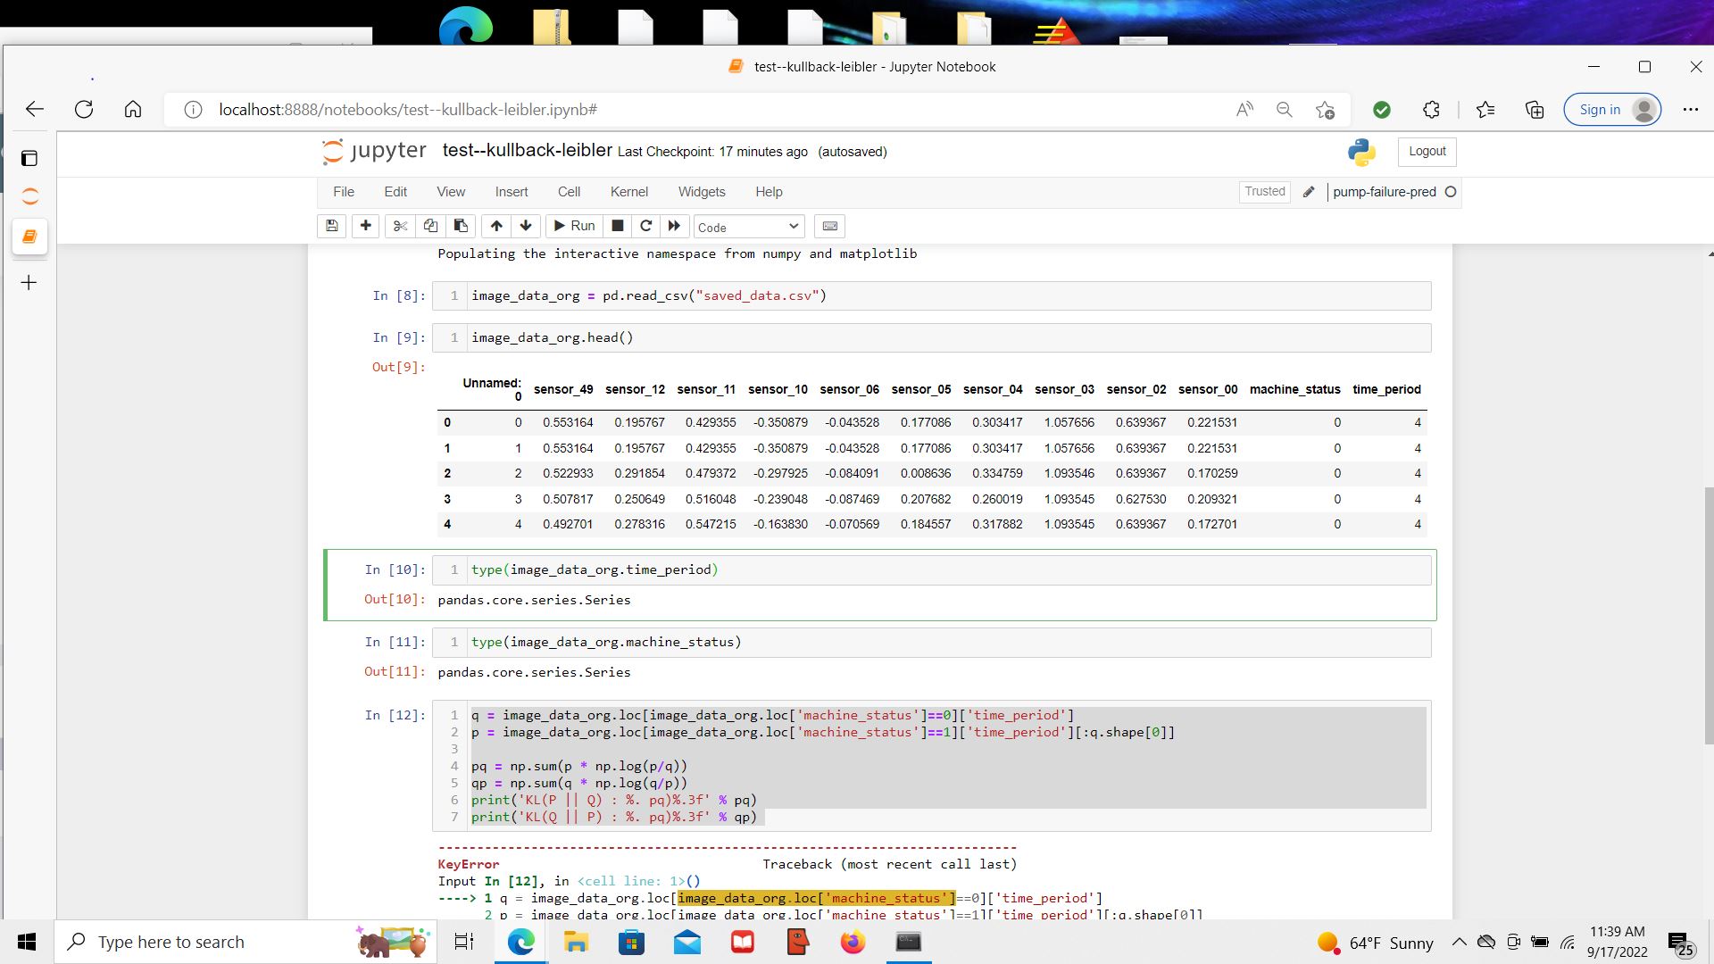1714x964 pixels.
Task: Toggle the Trusted notebook indicator
Action: [x=1264, y=192]
